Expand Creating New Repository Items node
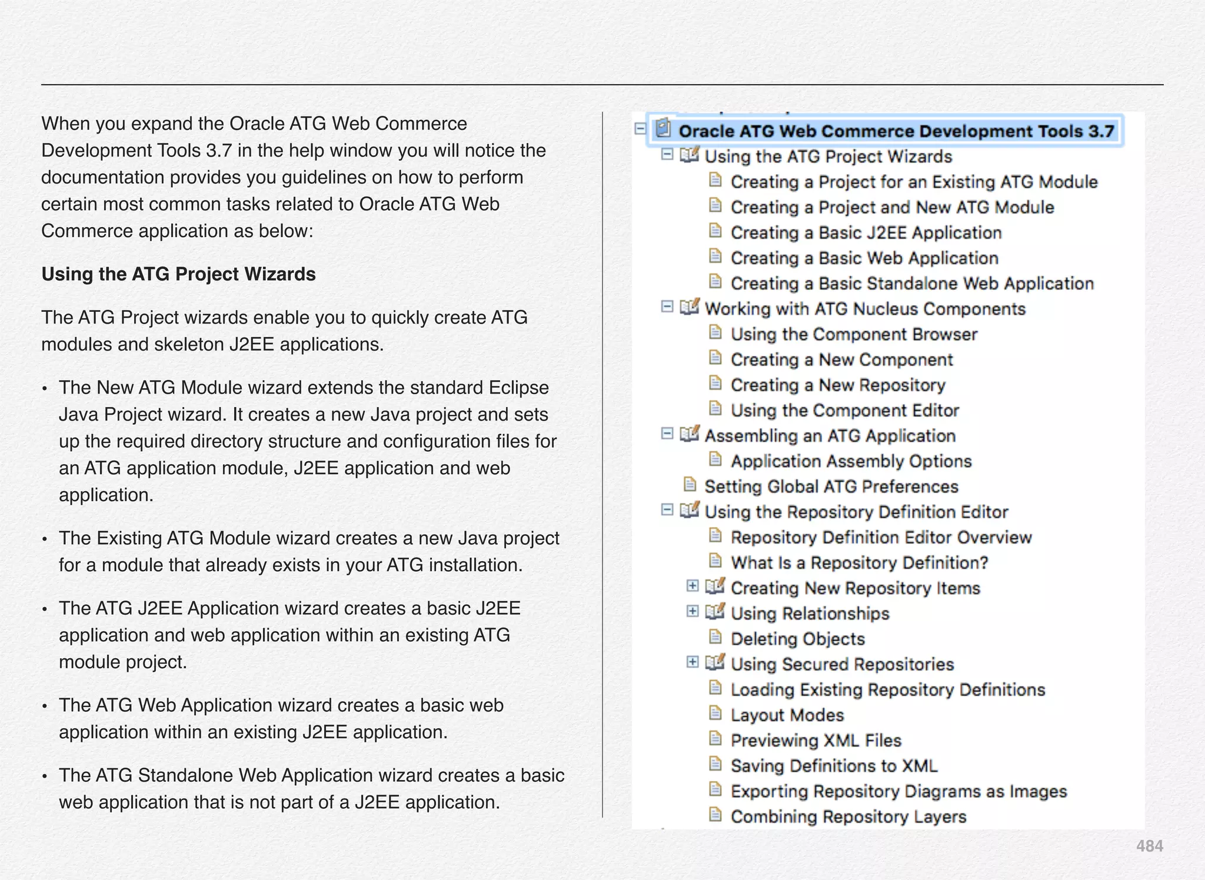The width and height of the screenshot is (1205, 880). [x=693, y=586]
